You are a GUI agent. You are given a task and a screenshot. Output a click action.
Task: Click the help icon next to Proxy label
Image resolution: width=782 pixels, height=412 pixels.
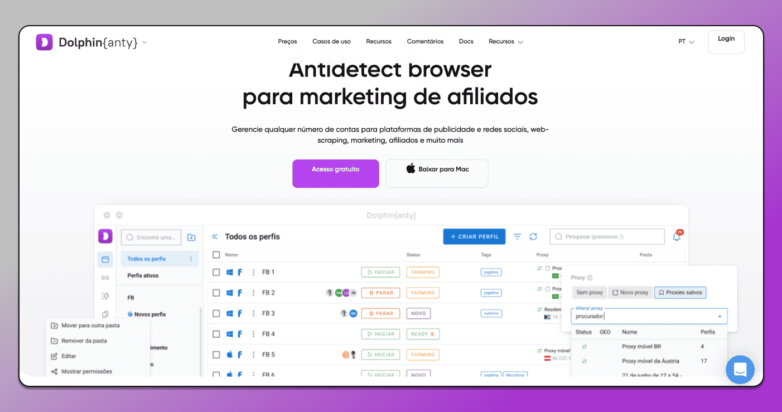pos(590,278)
